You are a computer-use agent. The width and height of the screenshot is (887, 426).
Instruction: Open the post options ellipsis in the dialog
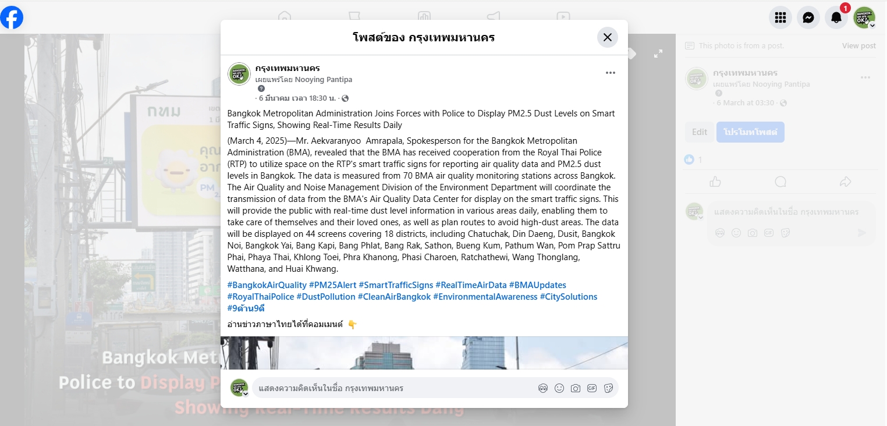pyautogui.click(x=611, y=73)
